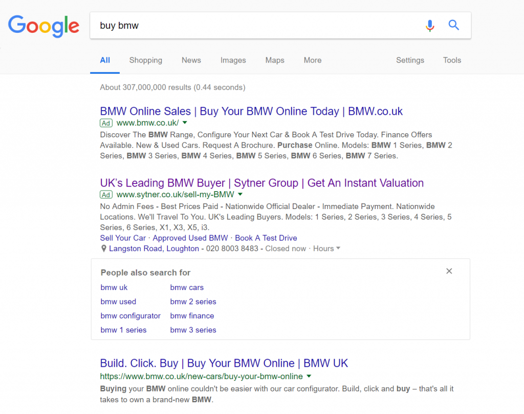524x414 pixels.
Task: Click the Google logo
Action: click(x=44, y=26)
